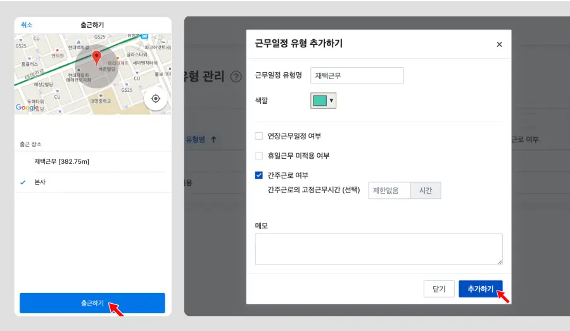570x331 pixels.
Task: Enable the 연장근무일정 여부 checkbox
Action: click(259, 136)
